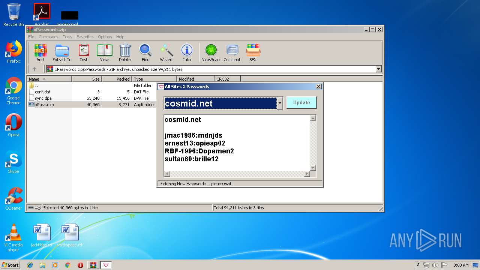Start a VirusScan of the archive

click(211, 52)
